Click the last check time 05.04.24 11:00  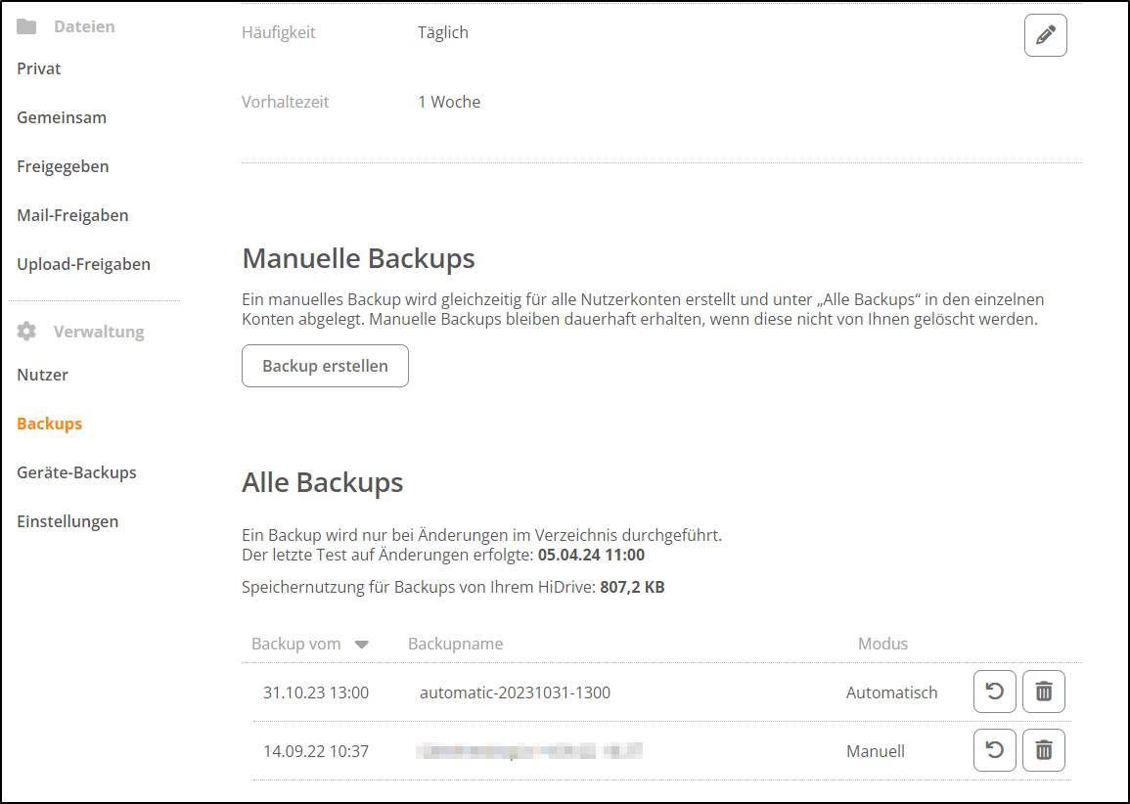pyautogui.click(x=591, y=555)
